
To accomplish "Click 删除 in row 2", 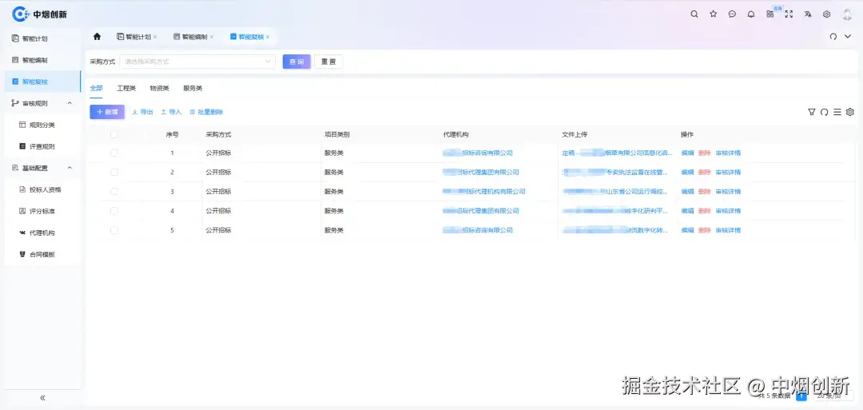I will coord(705,173).
